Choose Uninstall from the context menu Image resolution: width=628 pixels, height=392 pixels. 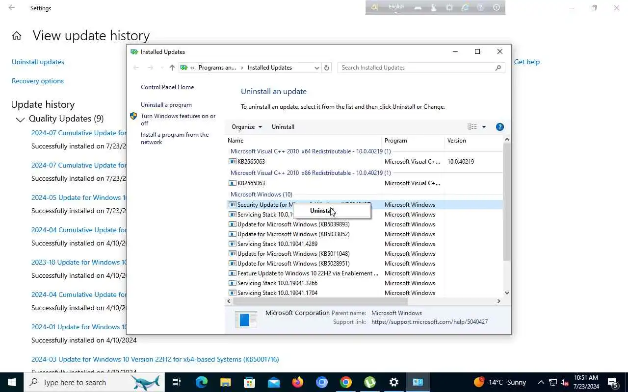point(332,211)
